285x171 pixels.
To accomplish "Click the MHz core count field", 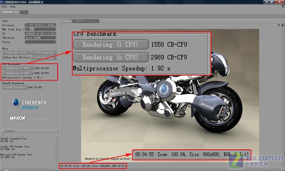I will click(27, 29).
